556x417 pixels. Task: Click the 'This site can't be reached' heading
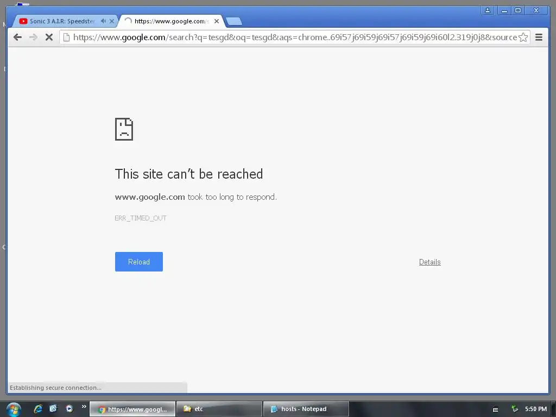pyautogui.click(x=188, y=174)
